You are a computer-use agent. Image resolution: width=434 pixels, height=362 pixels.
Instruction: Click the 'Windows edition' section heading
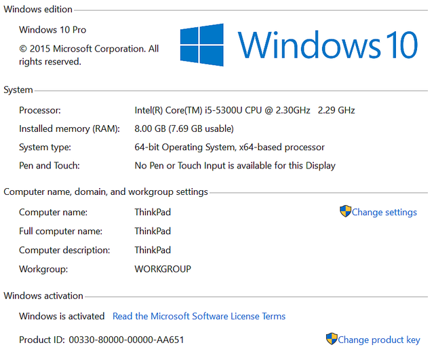click(38, 9)
